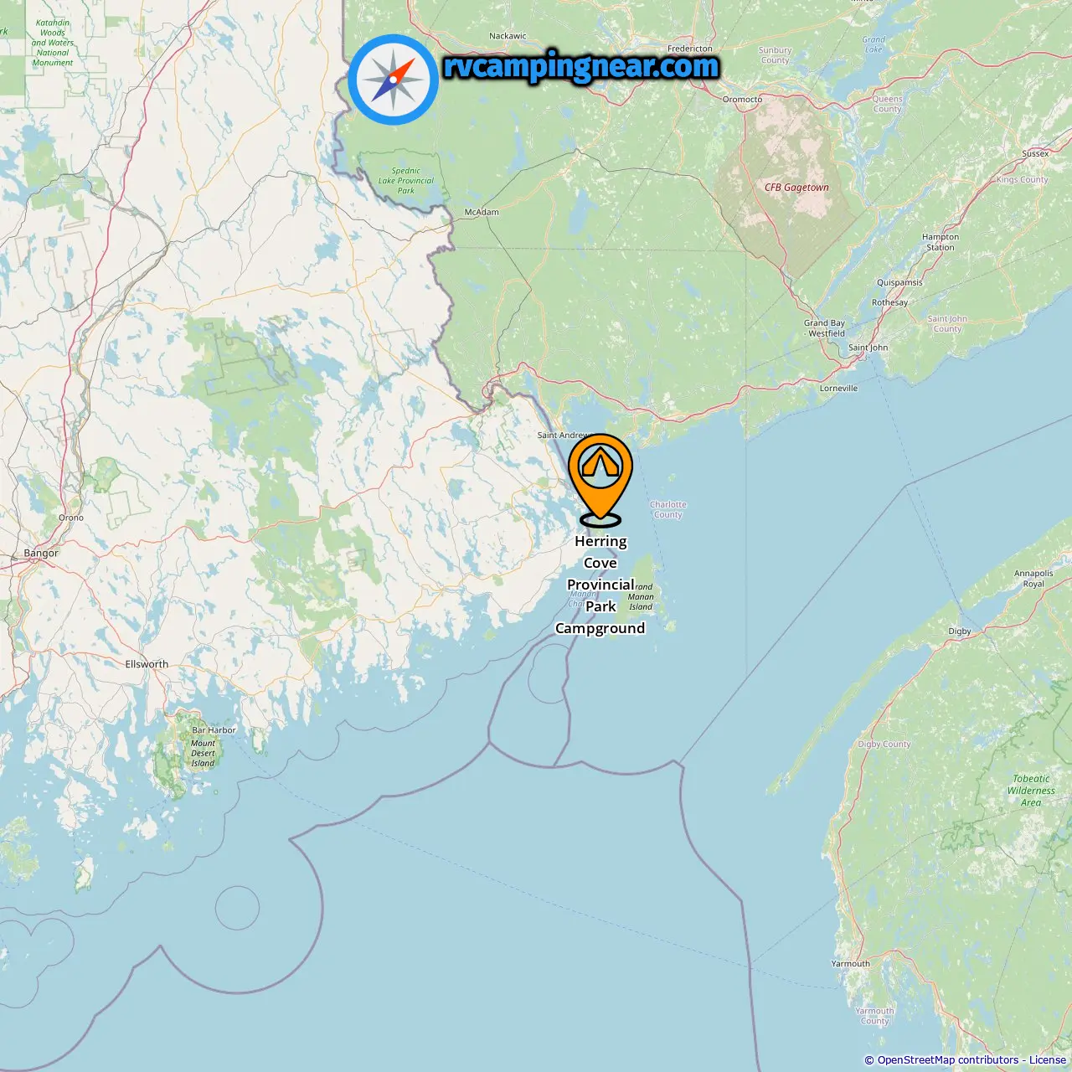Click the Tobeatic Wilderness Area label
Image resolution: width=1072 pixels, height=1072 pixels.
(1031, 791)
